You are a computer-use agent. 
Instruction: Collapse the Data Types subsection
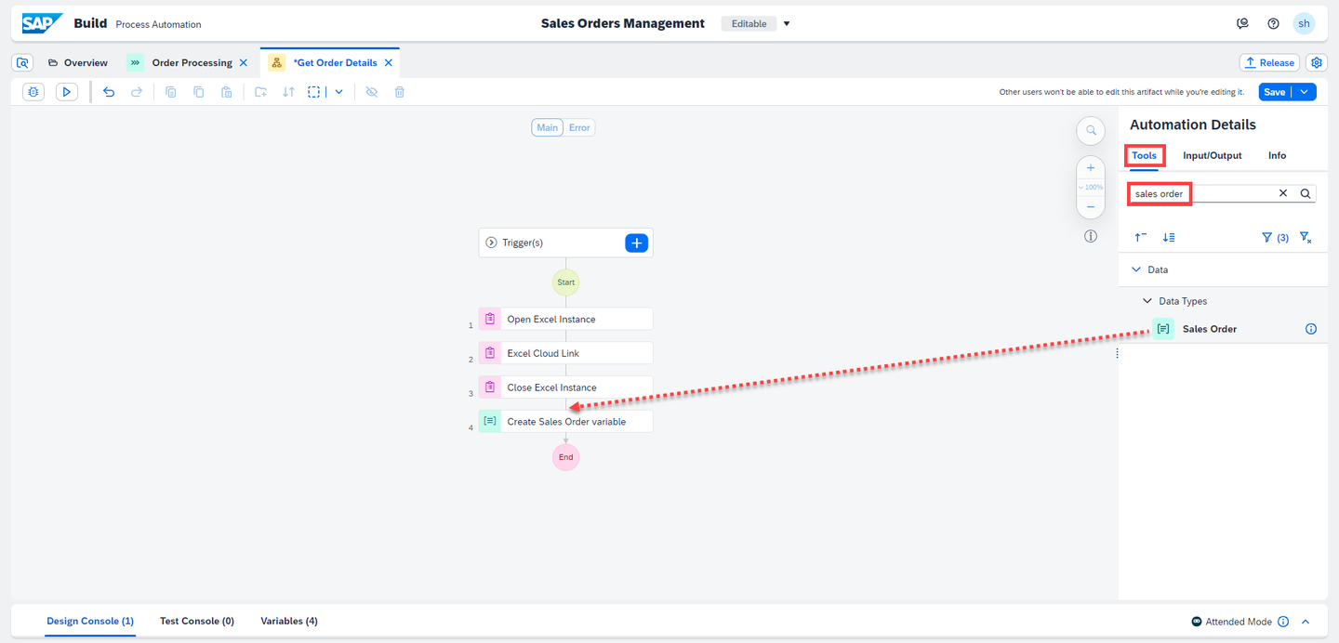click(x=1147, y=301)
